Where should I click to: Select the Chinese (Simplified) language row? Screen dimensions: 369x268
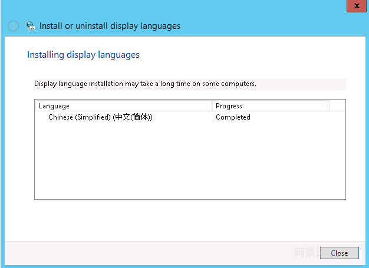(100, 117)
